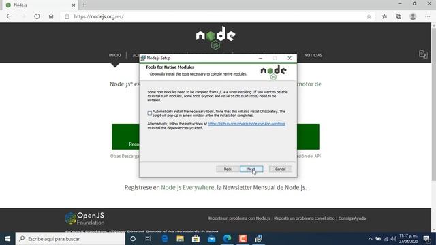
Task: Open Reporte un problema con el sitio link
Action: [305, 218]
